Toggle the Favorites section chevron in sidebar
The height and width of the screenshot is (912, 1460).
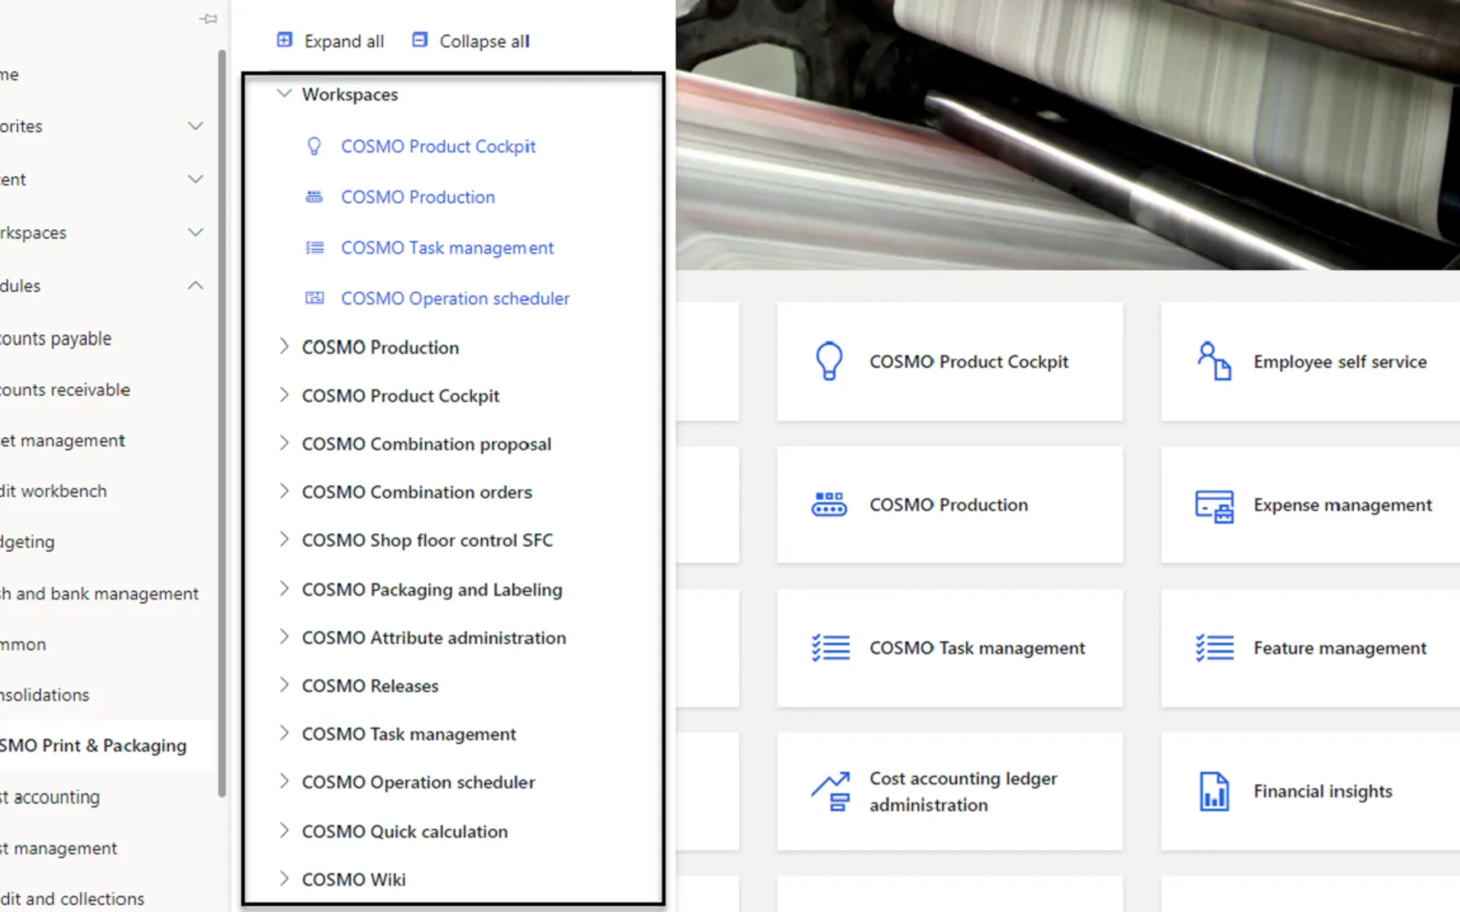[195, 126]
